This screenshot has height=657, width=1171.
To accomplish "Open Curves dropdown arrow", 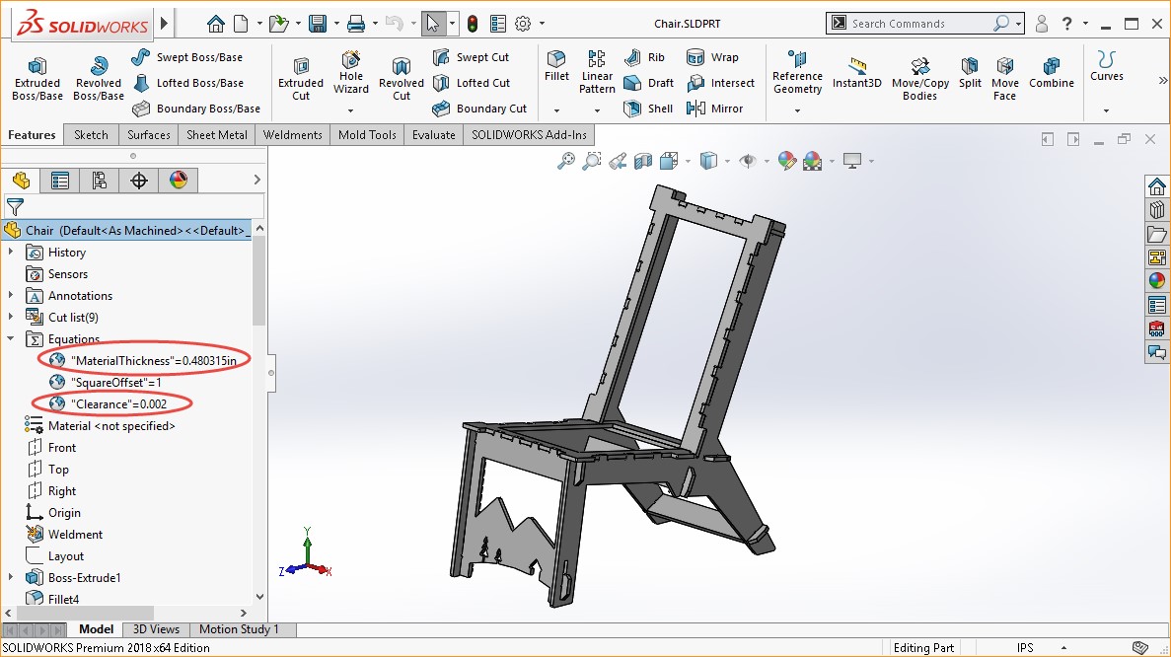I will pyautogui.click(x=1106, y=110).
